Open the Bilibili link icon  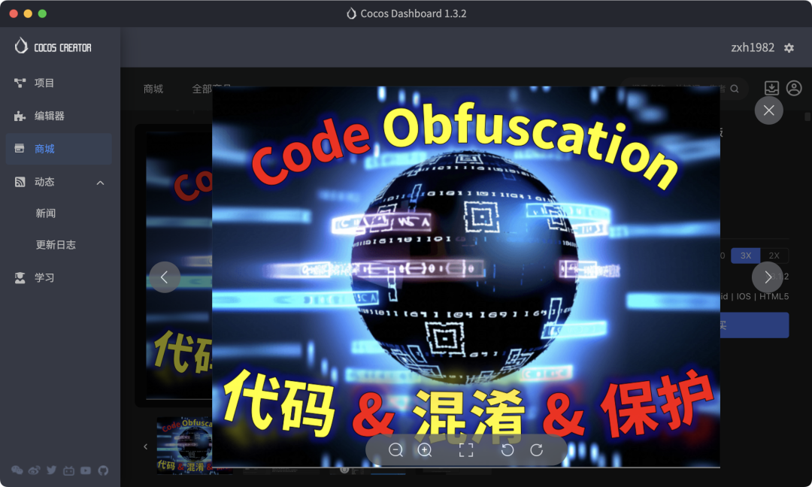click(x=69, y=470)
